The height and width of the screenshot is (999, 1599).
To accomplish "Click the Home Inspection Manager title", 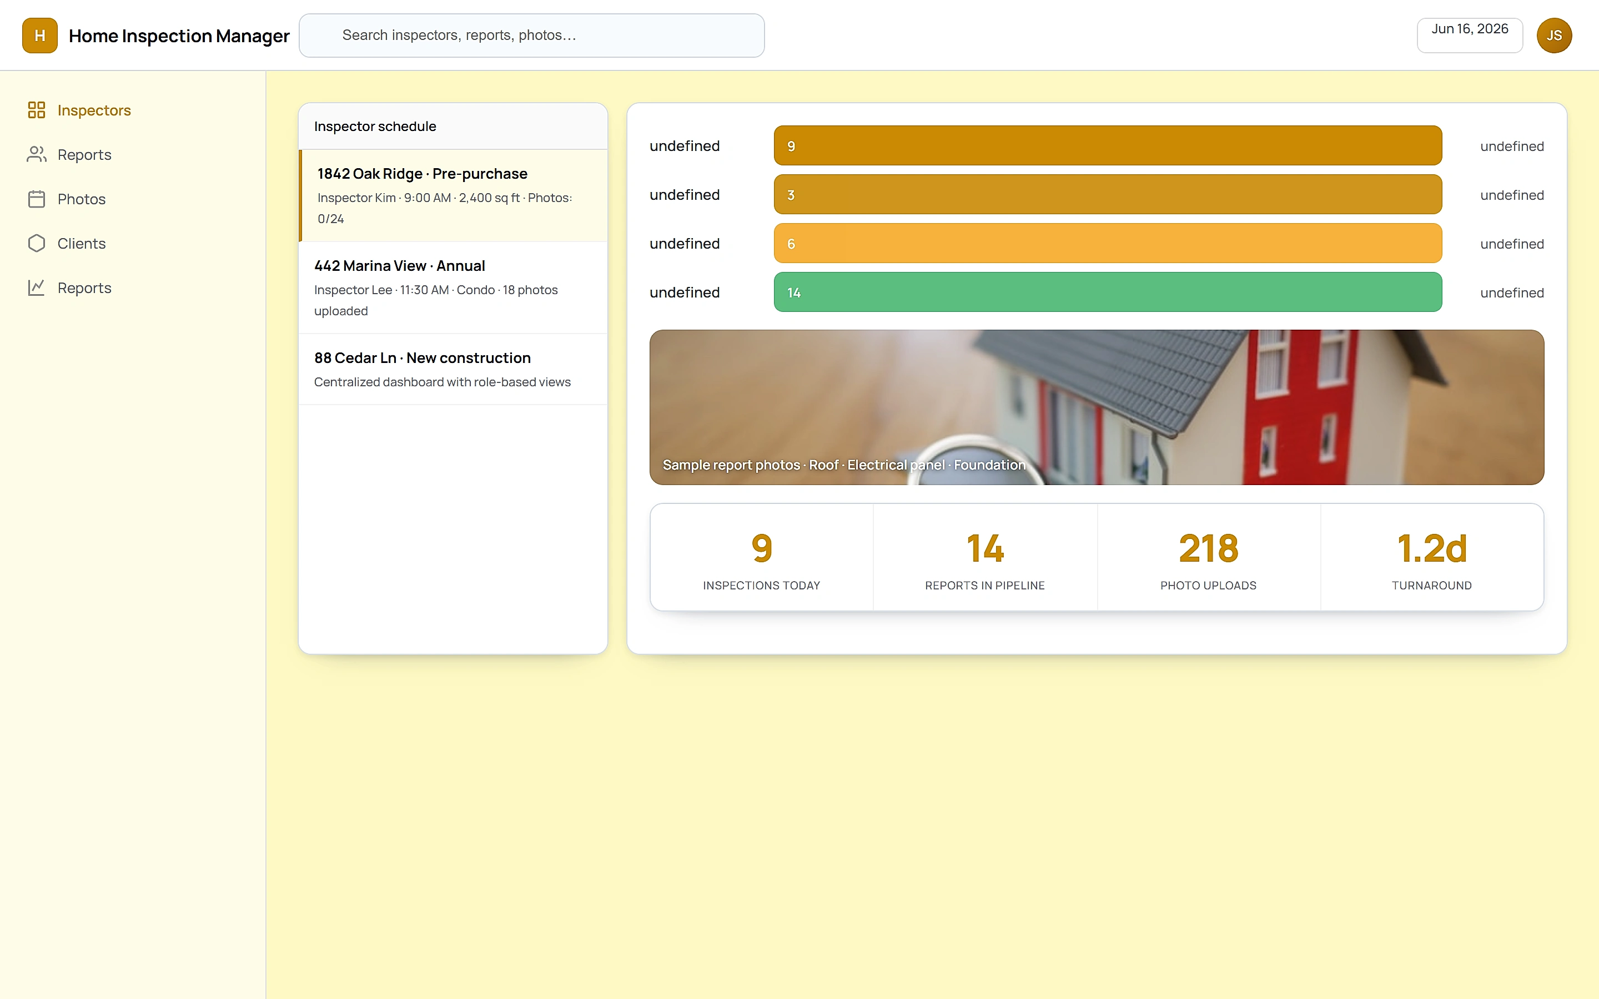I will click(x=179, y=36).
